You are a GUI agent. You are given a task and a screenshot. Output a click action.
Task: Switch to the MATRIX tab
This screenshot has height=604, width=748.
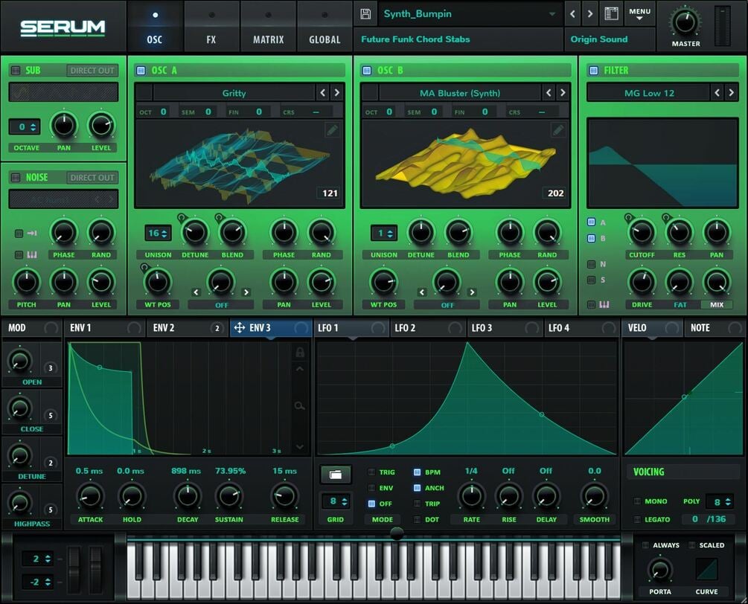pos(268,28)
